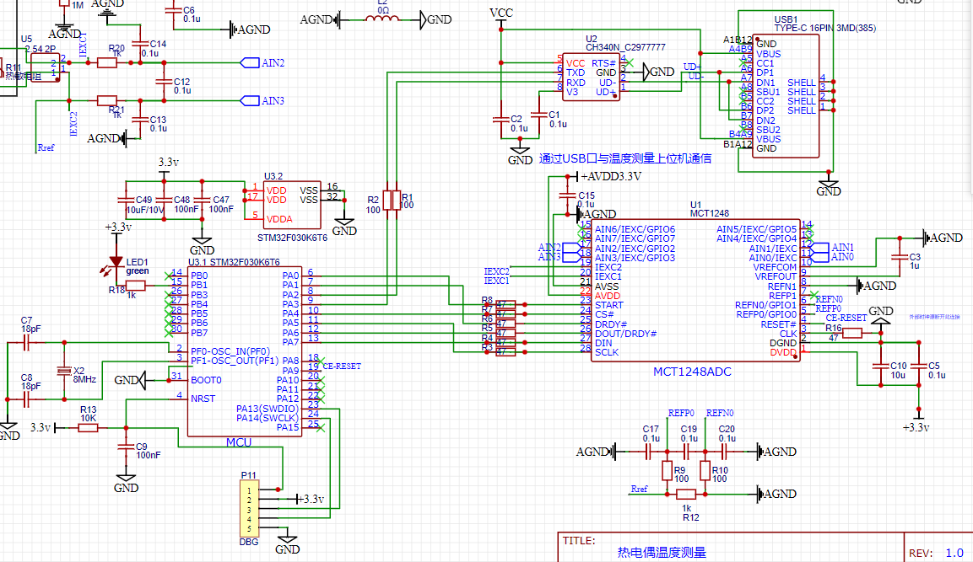This screenshot has width=973, height=562.
Task: Click the red AVDD pin on MCT1248
Action: [608, 296]
